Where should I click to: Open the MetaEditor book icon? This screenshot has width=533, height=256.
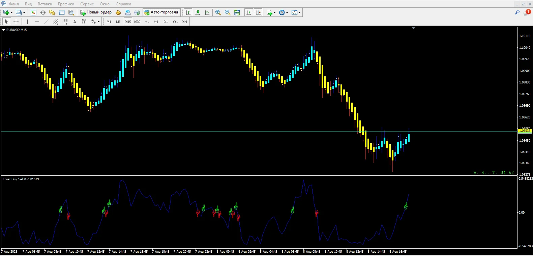(x=118, y=12)
